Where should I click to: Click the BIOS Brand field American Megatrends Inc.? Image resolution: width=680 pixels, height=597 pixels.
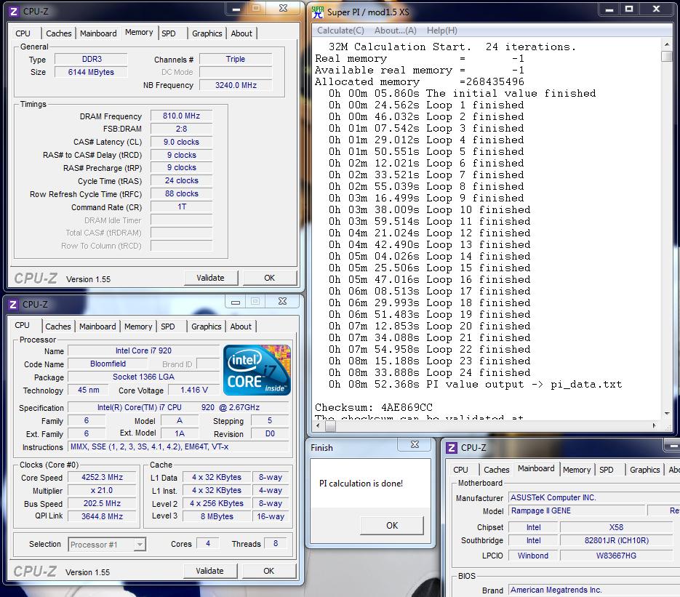click(594, 590)
